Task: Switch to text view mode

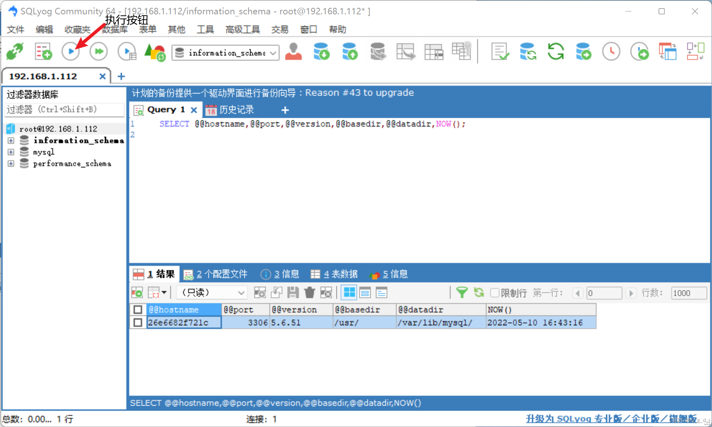Action: tap(382, 293)
